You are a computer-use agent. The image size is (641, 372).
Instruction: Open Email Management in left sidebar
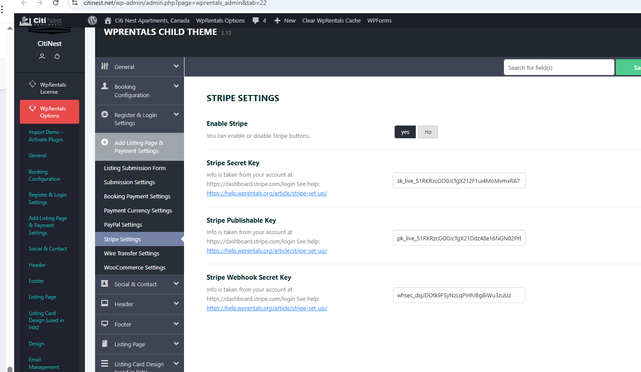[x=44, y=363]
